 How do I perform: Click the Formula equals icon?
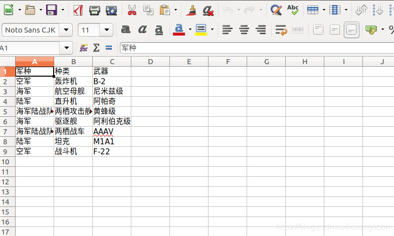point(109,48)
